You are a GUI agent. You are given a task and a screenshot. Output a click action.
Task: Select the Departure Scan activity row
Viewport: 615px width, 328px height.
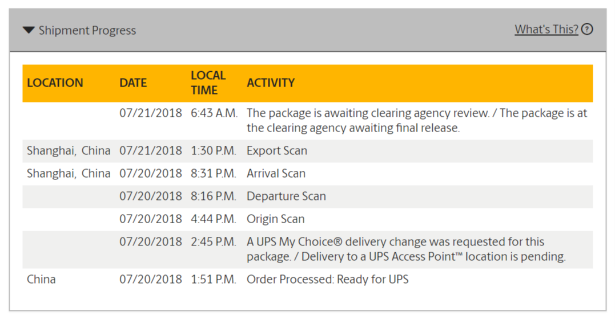tap(307, 196)
